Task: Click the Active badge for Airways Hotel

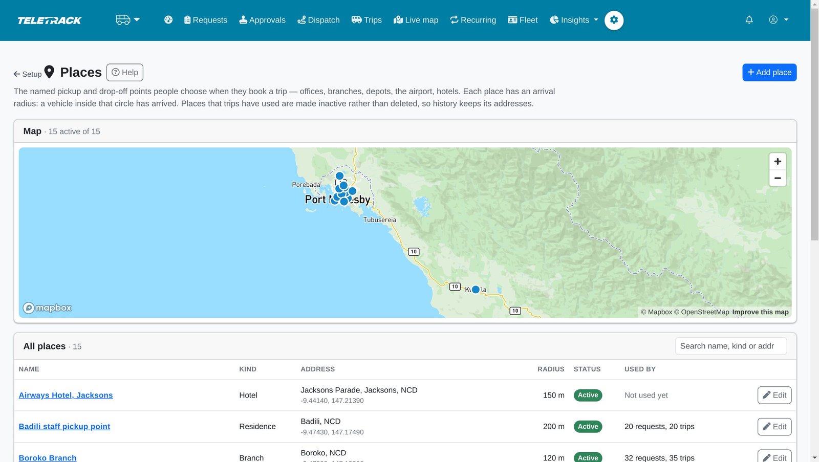Action: click(588, 395)
